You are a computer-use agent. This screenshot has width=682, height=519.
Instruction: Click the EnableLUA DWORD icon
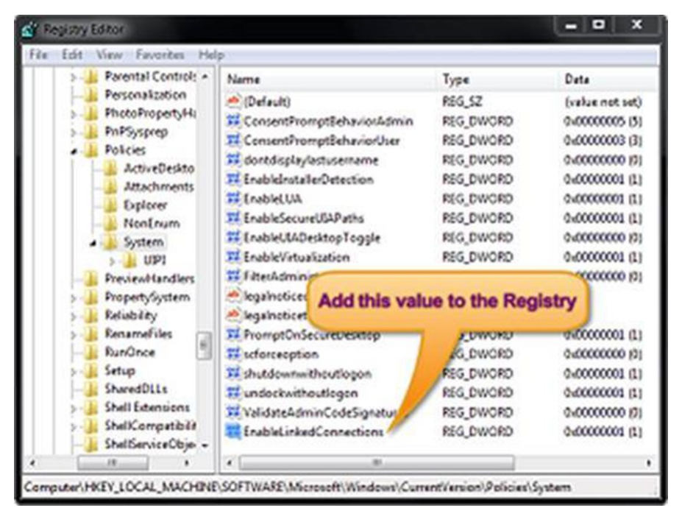pos(233,199)
